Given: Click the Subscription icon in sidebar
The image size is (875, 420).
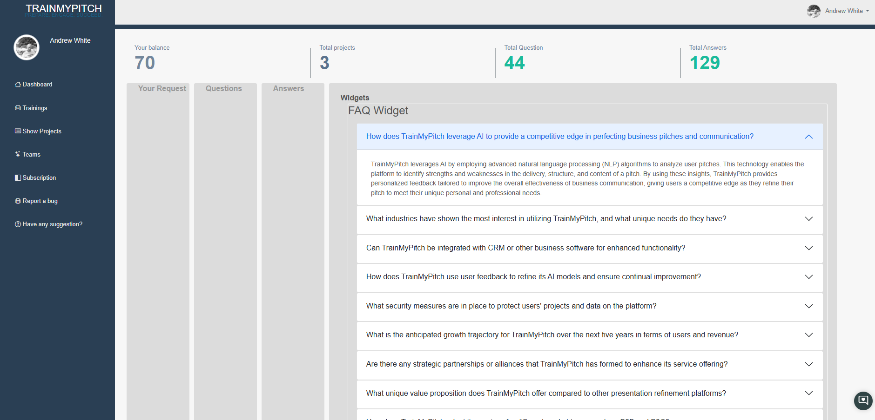Looking at the screenshot, I should [x=18, y=177].
